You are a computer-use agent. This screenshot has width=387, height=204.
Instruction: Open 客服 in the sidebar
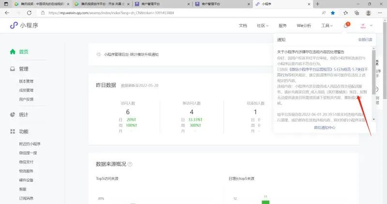23,189
